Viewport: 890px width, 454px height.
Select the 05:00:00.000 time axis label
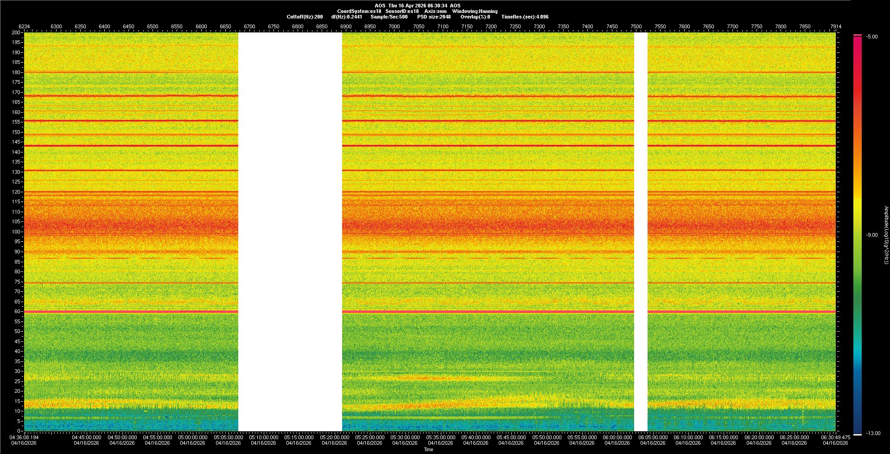click(x=193, y=437)
